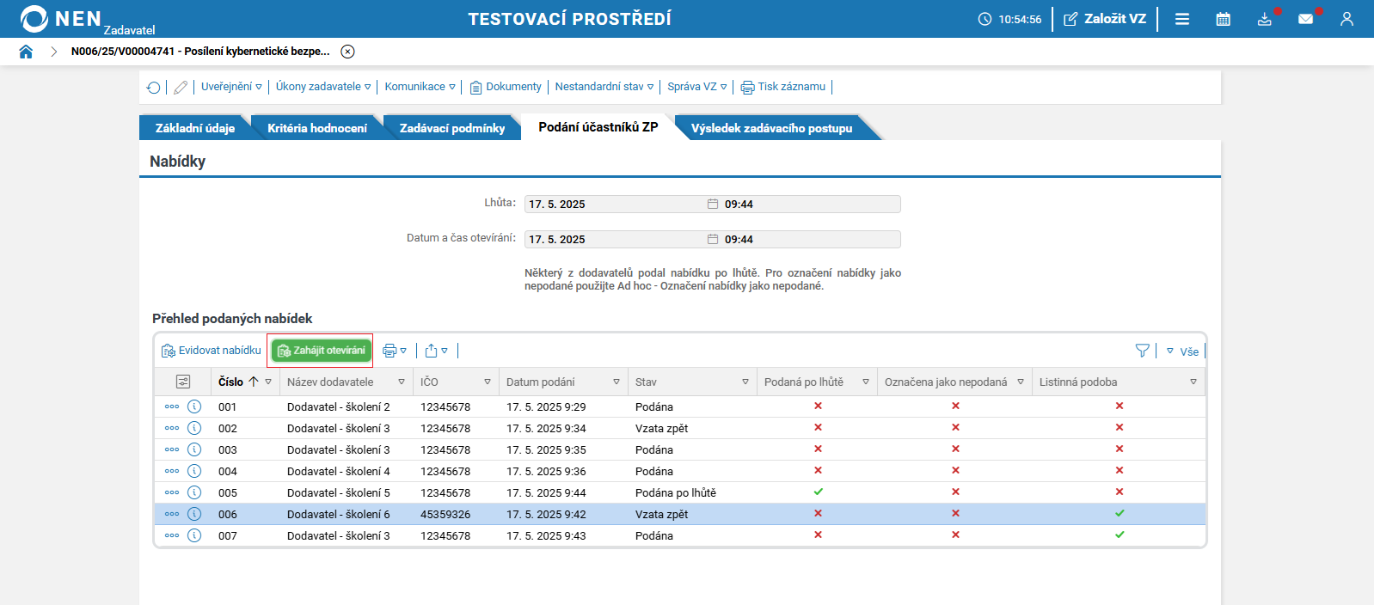Image resolution: width=1374 pixels, height=605 pixels.
Task: Click the refresh record icon
Action: tap(153, 87)
